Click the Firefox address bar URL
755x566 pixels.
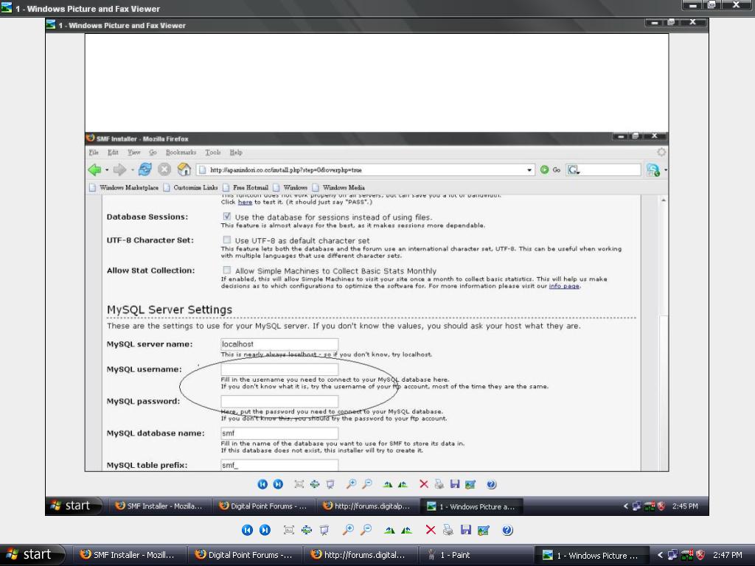[286, 170]
